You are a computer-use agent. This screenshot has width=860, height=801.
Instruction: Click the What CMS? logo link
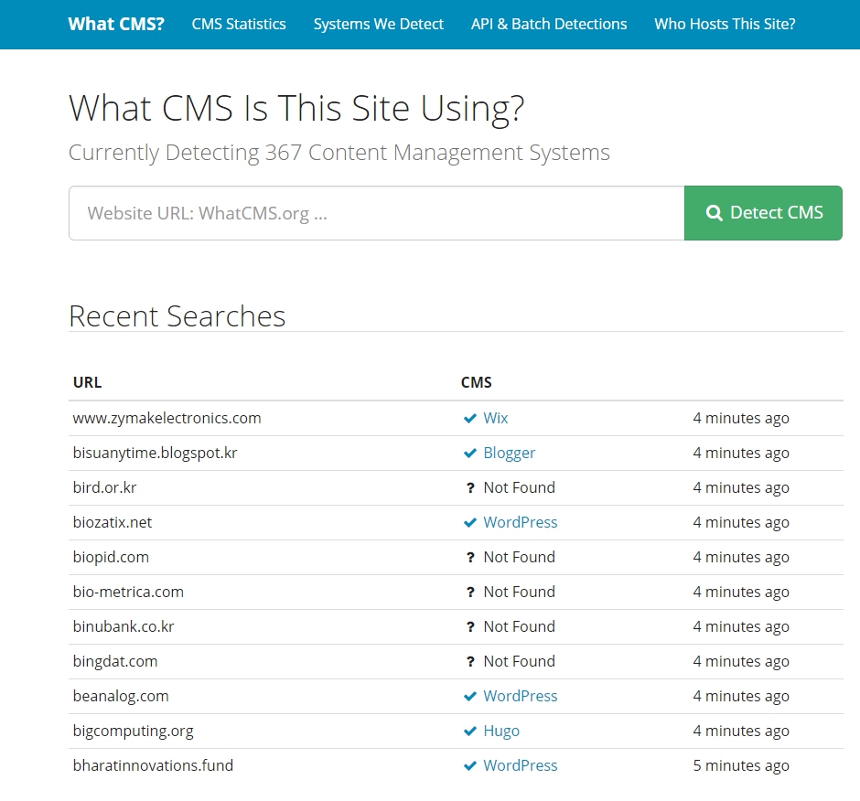tap(116, 24)
